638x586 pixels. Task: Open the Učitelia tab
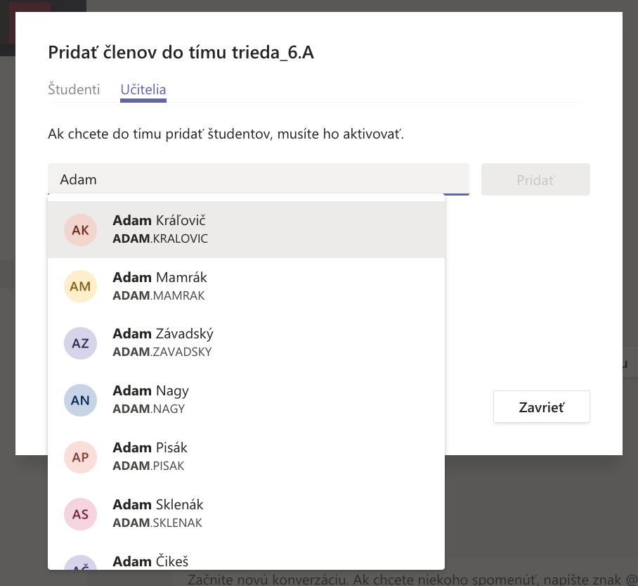[x=143, y=90]
